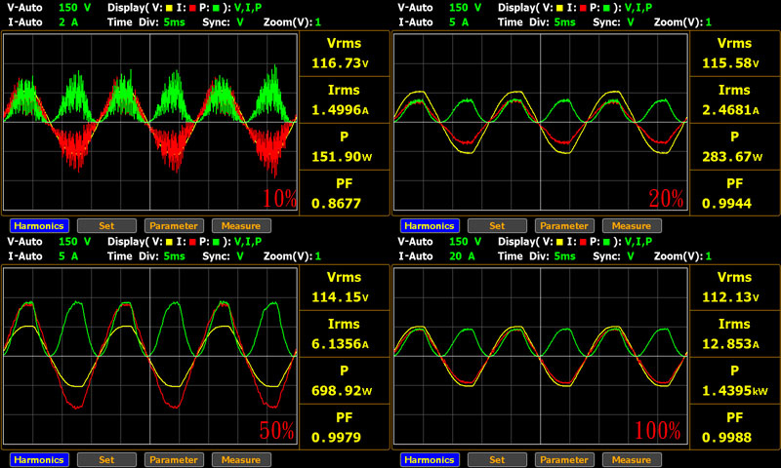This screenshot has height=468, width=781.
Task: Click Time Div 5ms in the 100% panel
Action: coord(565,256)
